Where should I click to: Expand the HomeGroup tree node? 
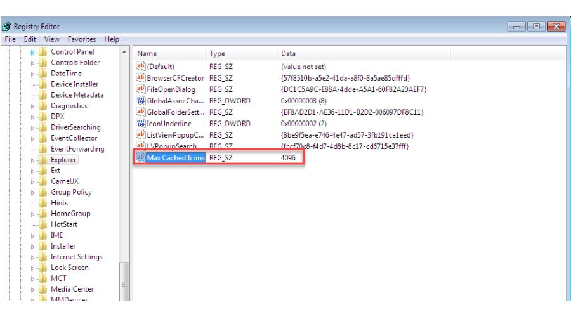(x=32, y=214)
